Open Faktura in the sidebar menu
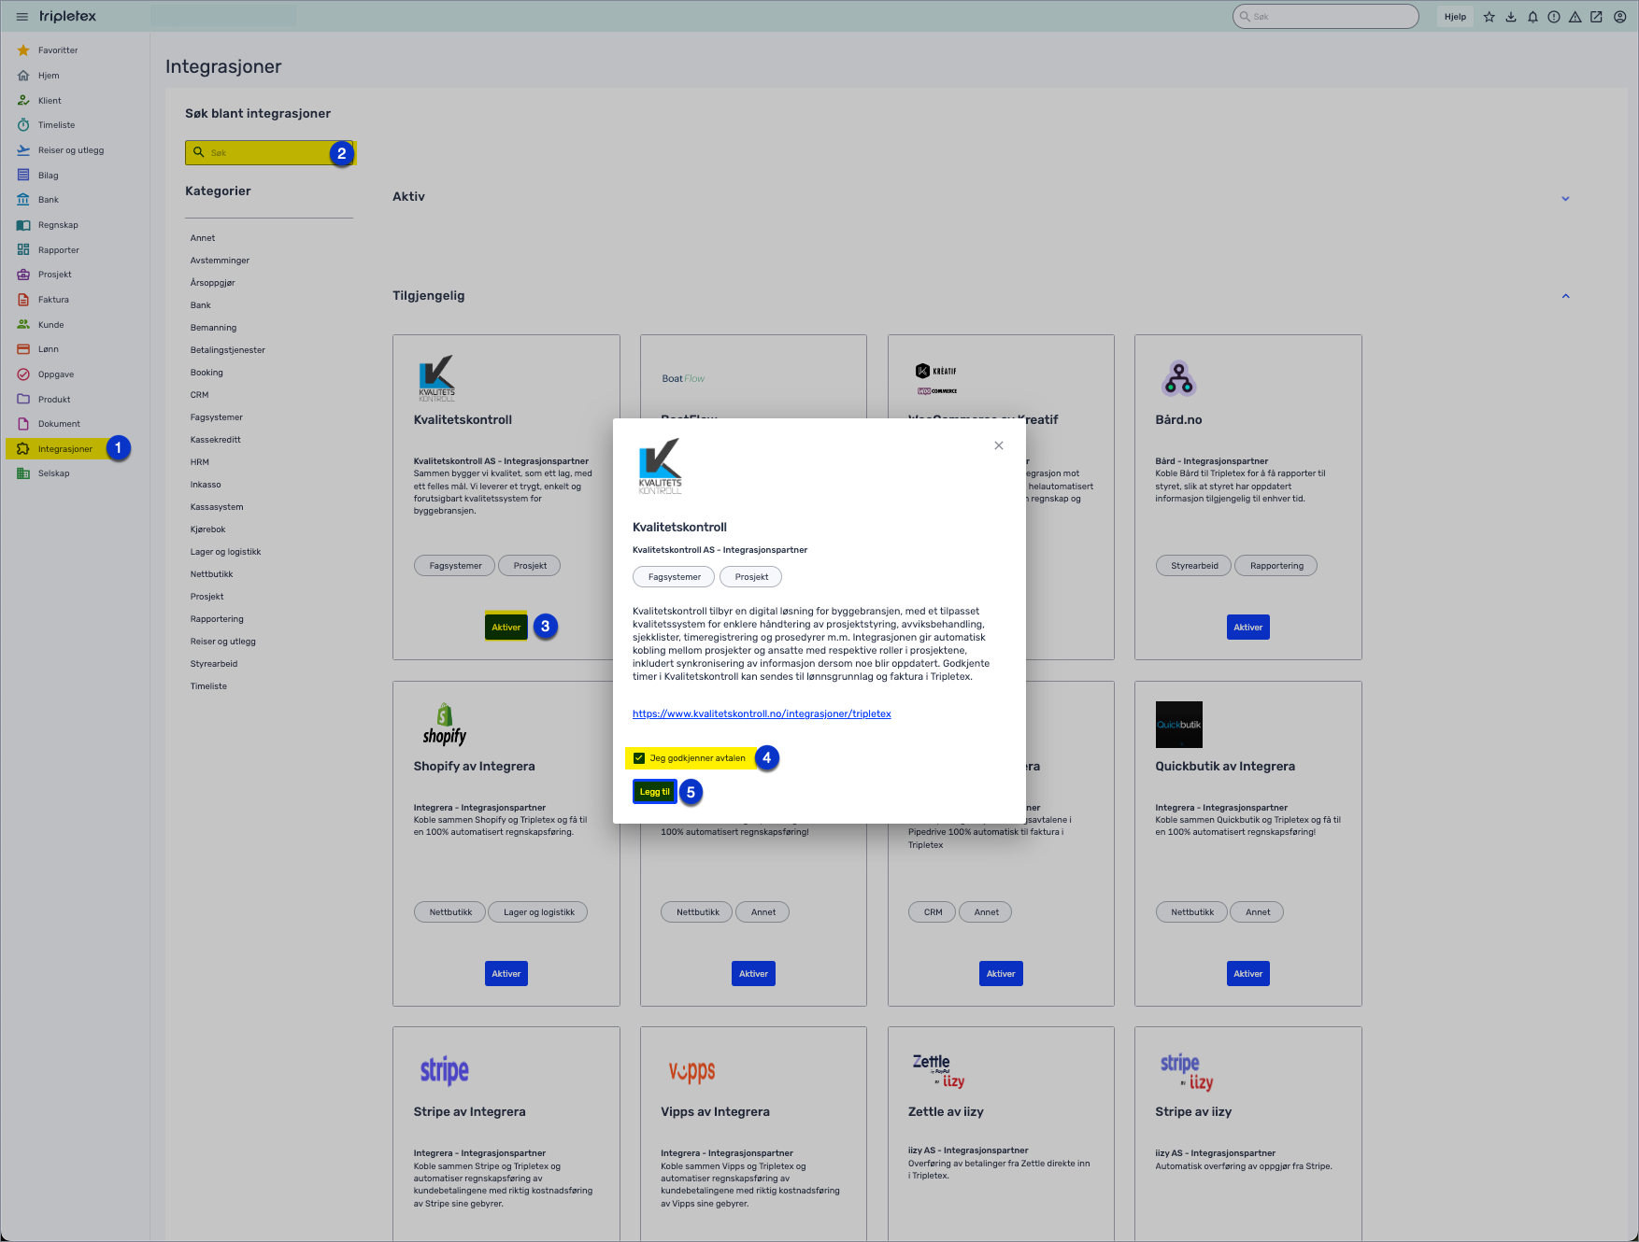The image size is (1639, 1242). tap(53, 300)
